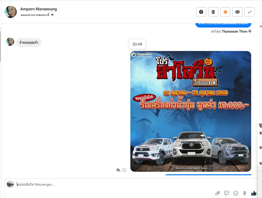Attach a file with the paperclip icon
Viewport: 262px width, 198px height.
(x=218, y=193)
